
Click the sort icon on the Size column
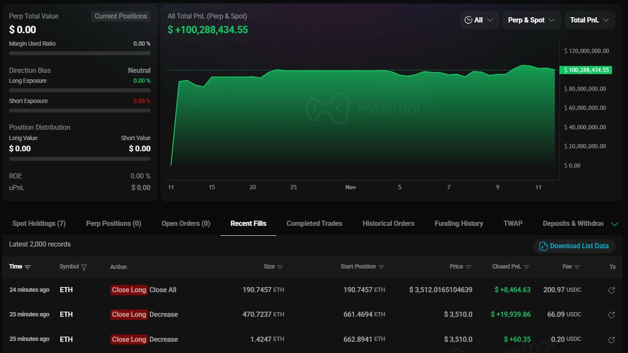tap(281, 267)
